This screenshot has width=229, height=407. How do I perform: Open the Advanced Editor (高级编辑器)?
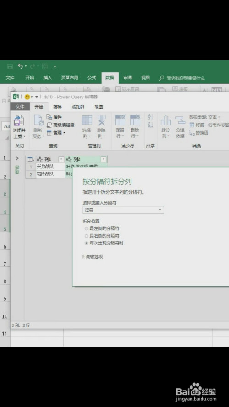click(60, 125)
